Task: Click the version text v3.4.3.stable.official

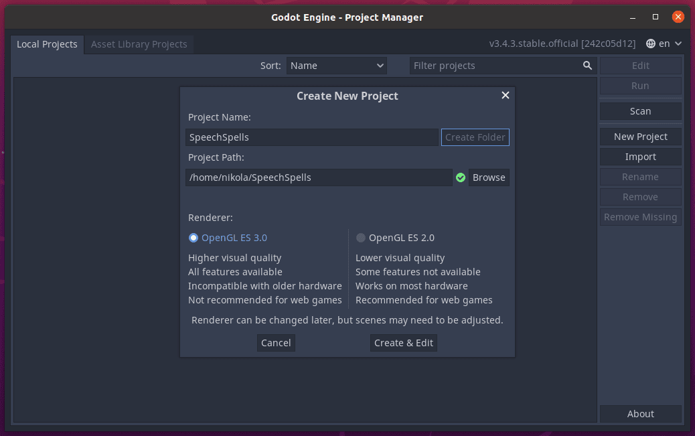Action: [562, 44]
